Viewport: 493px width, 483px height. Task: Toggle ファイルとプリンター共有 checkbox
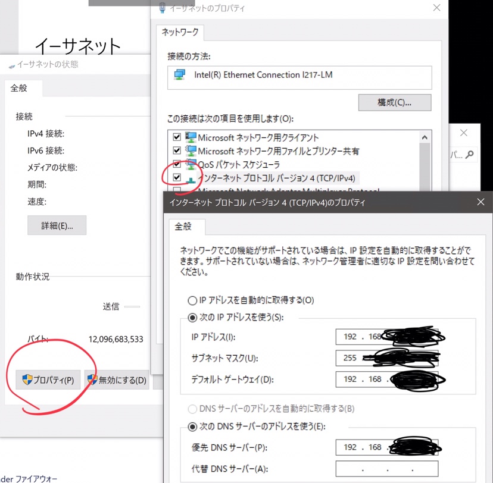(x=177, y=150)
